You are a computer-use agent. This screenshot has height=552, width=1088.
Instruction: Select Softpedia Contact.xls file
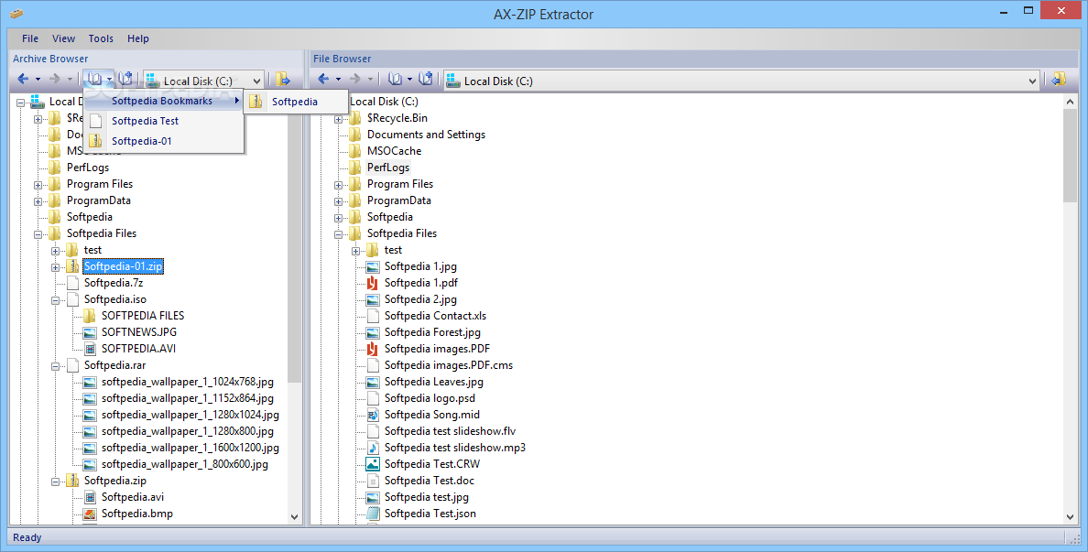point(435,316)
